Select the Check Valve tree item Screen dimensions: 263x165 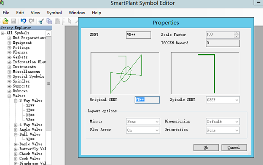(x=31, y=154)
